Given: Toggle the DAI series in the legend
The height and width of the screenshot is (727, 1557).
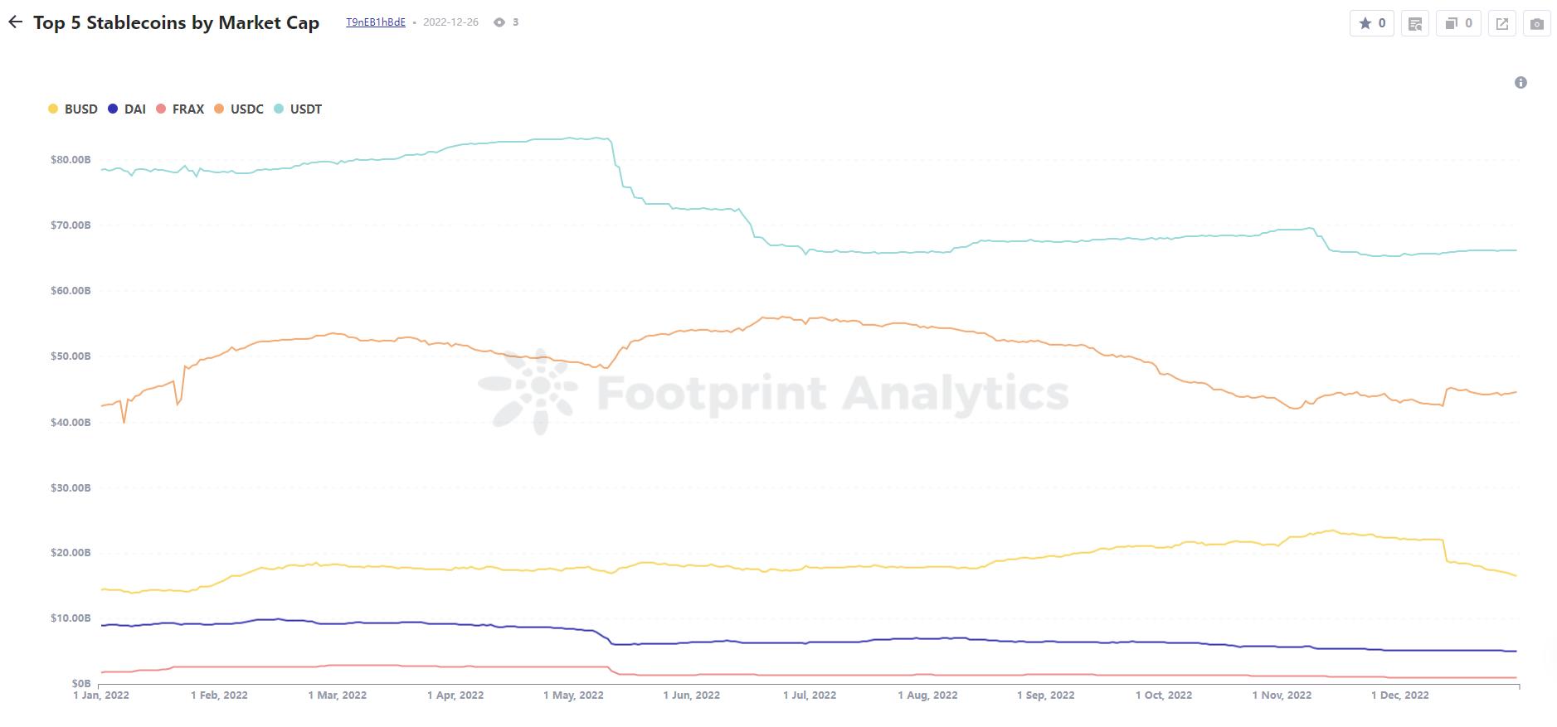Looking at the screenshot, I should click(134, 109).
